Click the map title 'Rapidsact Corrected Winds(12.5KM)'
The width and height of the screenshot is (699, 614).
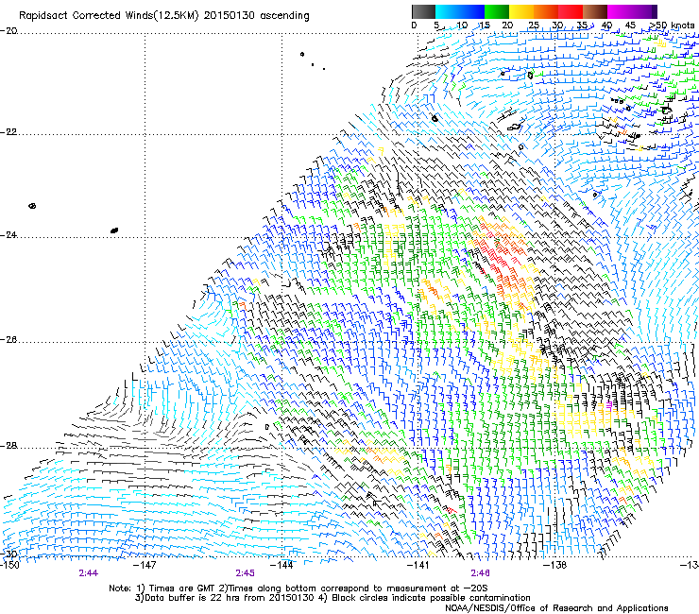click(x=109, y=16)
